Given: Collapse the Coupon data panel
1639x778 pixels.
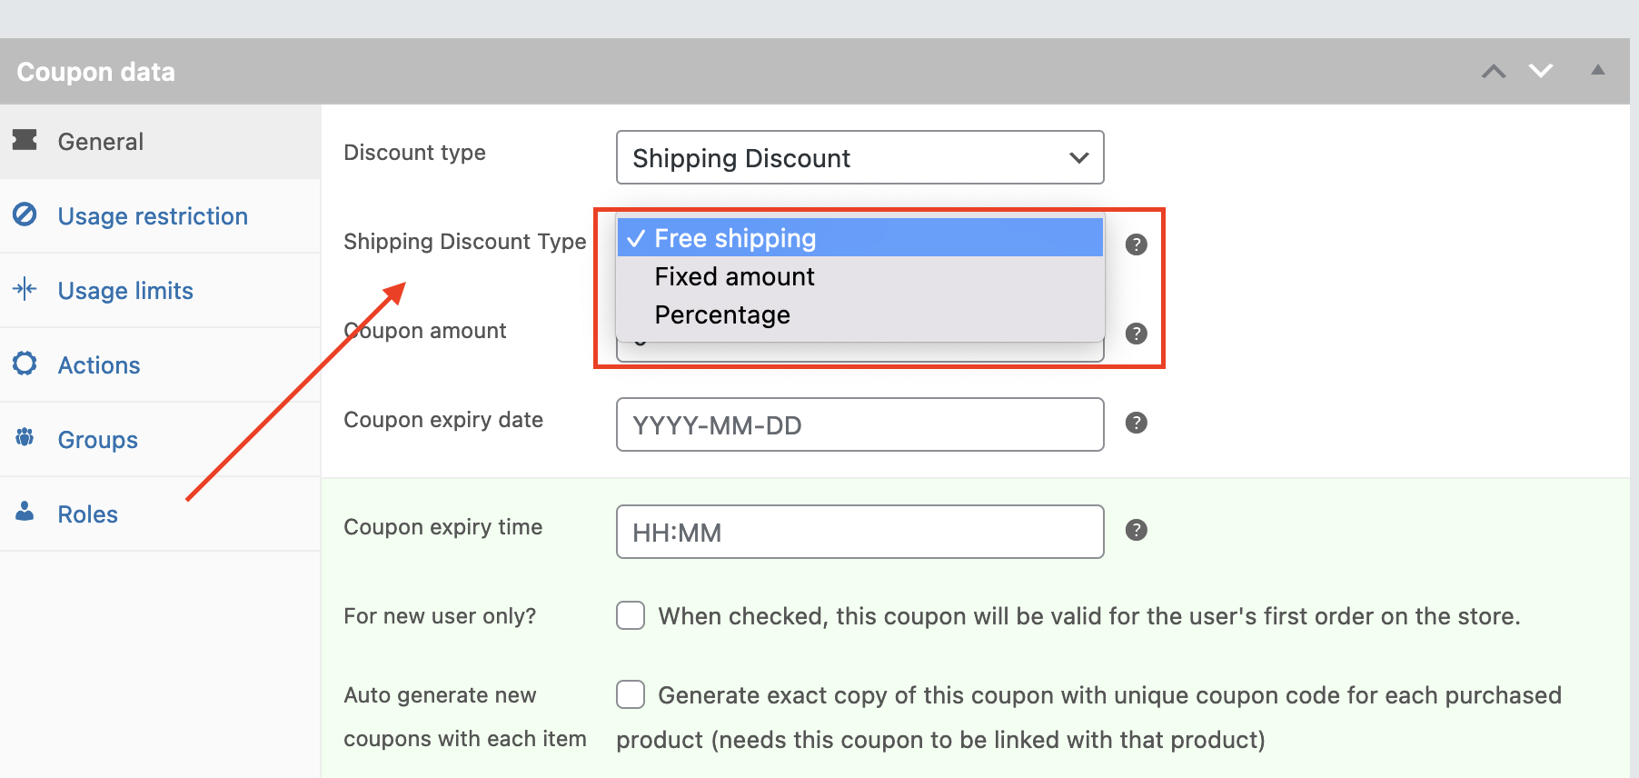Looking at the screenshot, I should [1597, 70].
